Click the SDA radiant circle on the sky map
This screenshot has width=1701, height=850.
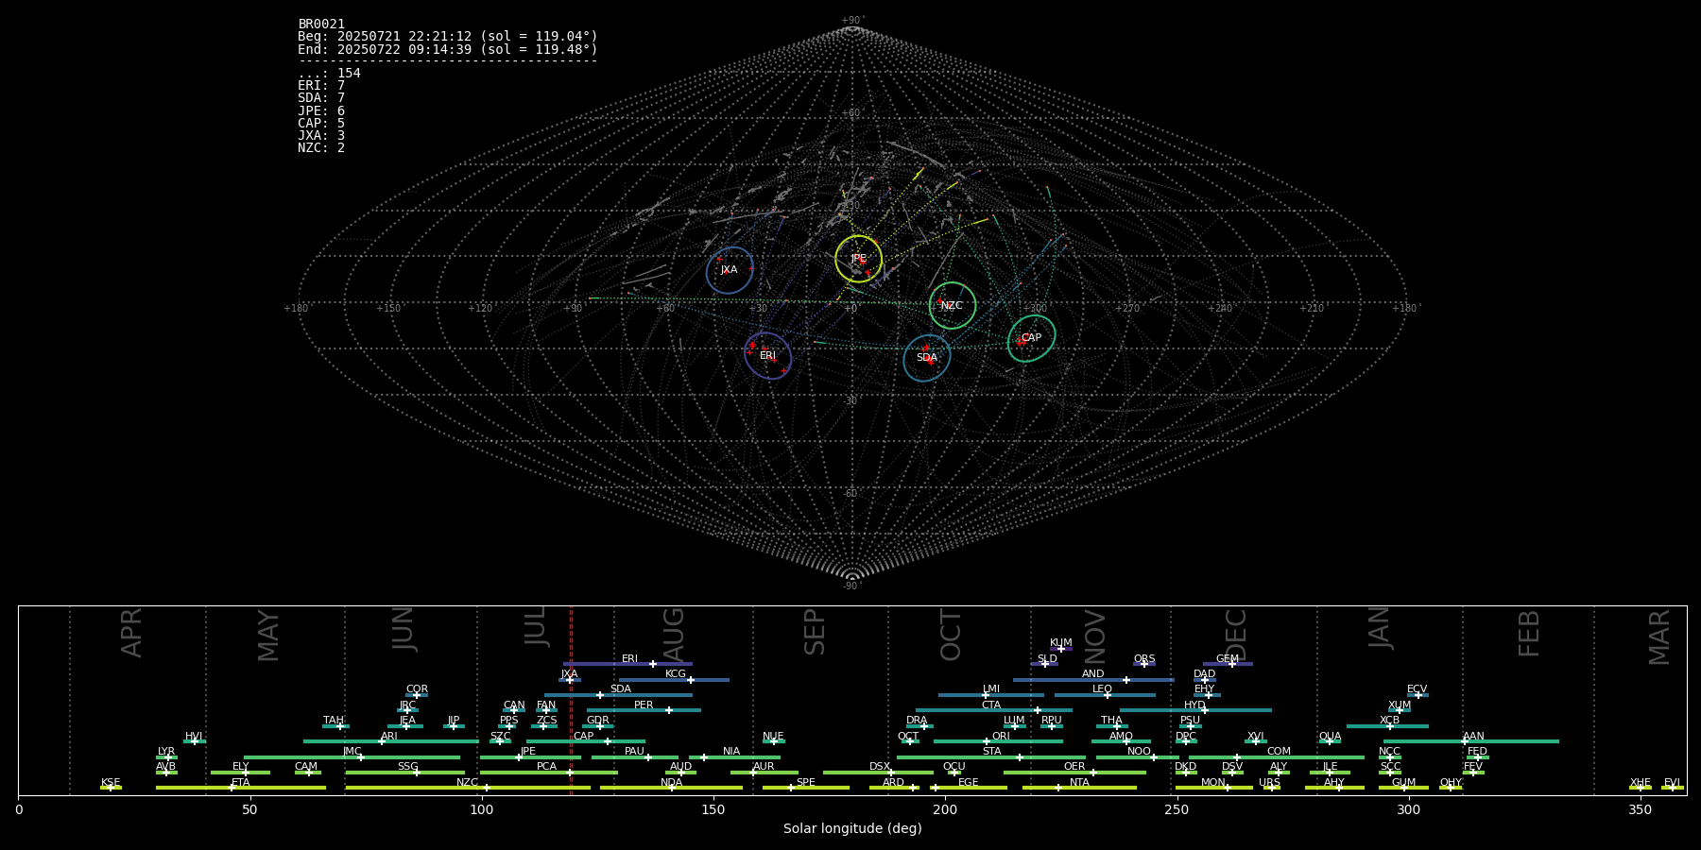pyautogui.click(x=927, y=358)
